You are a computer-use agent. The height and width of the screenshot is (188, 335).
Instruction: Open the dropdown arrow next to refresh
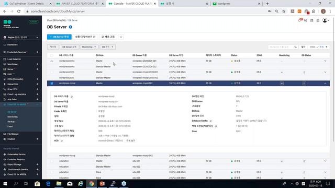click(121, 37)
